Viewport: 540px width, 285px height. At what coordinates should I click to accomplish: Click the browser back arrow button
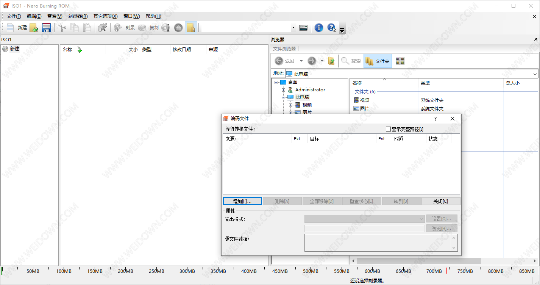(x=279, y=61)
